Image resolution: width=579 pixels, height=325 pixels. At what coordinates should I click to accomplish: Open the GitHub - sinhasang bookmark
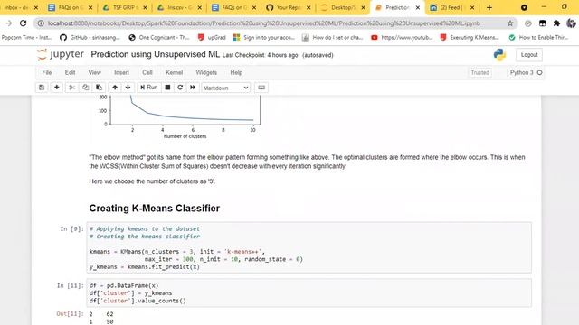click(x=90, y=37)
